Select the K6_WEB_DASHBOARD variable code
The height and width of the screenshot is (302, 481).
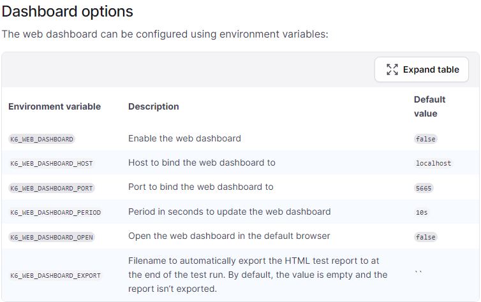click(x=42, y=139)
